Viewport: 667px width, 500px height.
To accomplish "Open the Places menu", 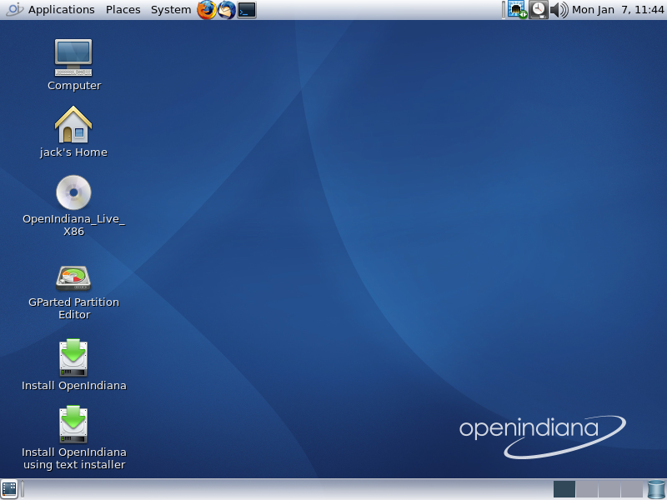I will coord(123,10).
